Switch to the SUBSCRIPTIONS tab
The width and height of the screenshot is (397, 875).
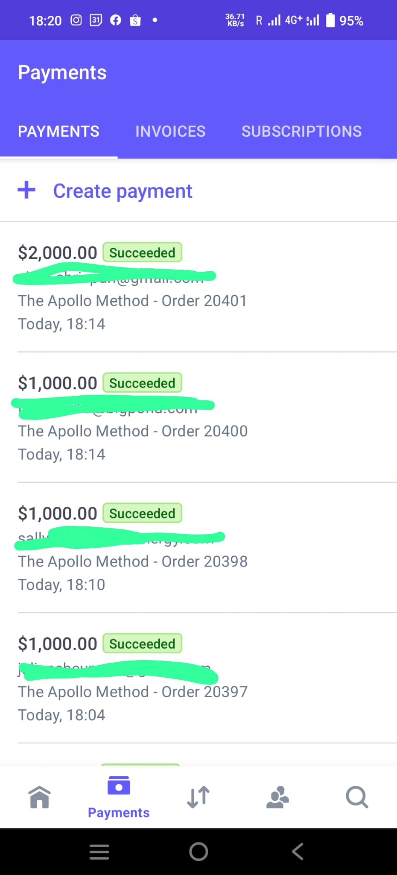tap(301, 131)
